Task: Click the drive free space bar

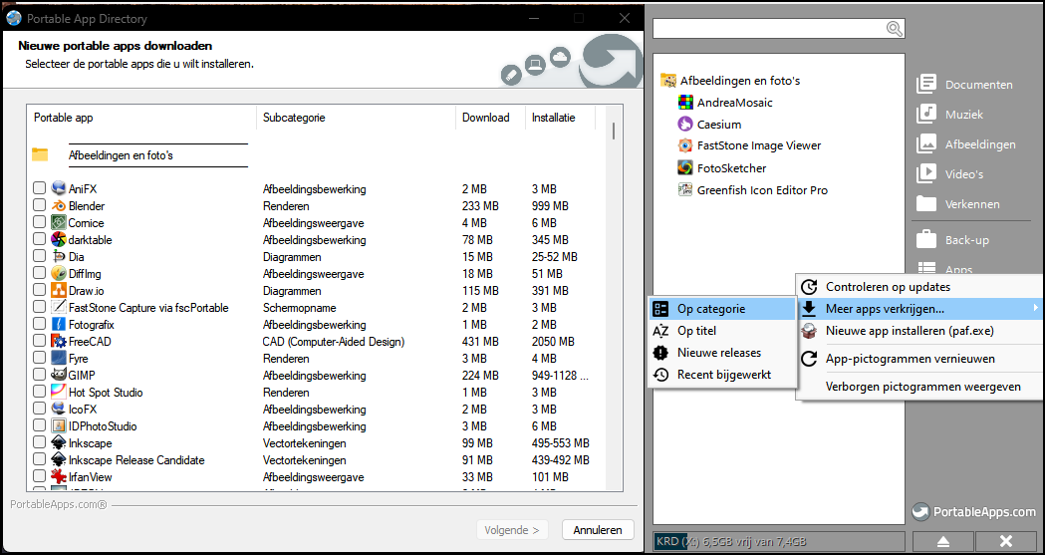Action: click(779, 540)
